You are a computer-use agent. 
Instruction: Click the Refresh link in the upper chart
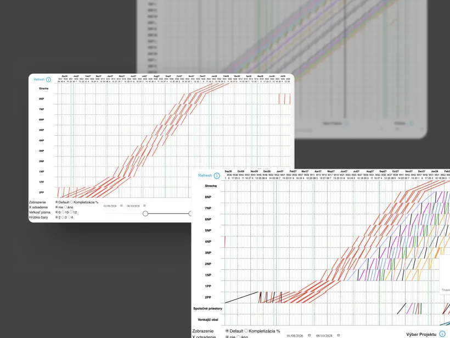click(x=40, y=78)
